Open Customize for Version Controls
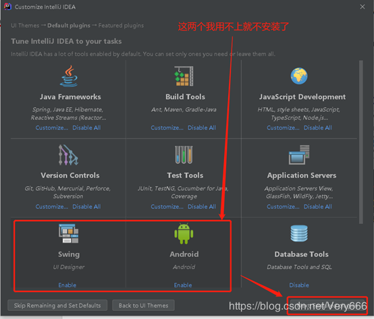The width and height of the screenshot is (374, 319). click(52, 206)
